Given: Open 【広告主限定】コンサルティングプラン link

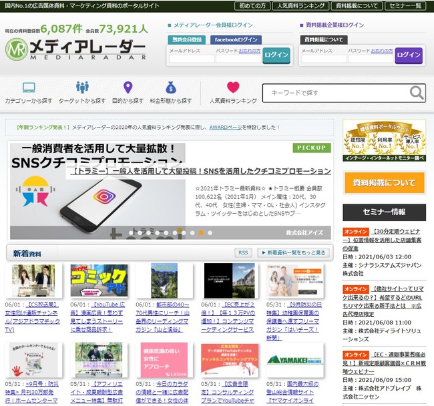Looking at the screenshot, I should 228,393.
